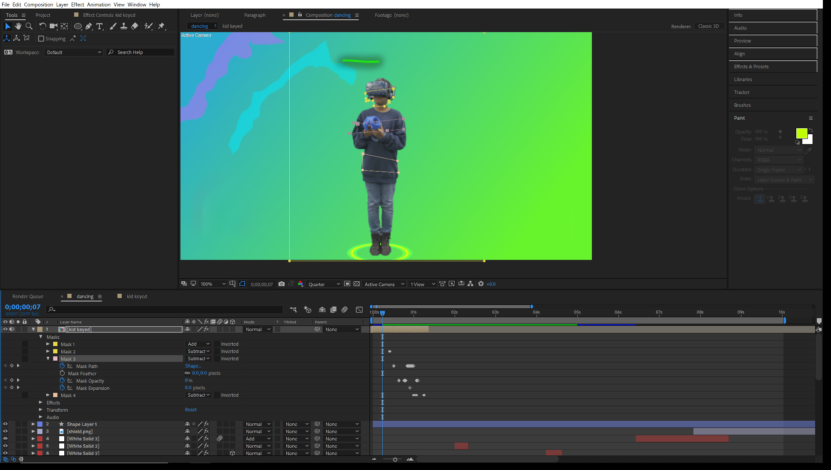Select the Puppet Pin tool
This screenshot has height=470, width=831.
[162, 26]
